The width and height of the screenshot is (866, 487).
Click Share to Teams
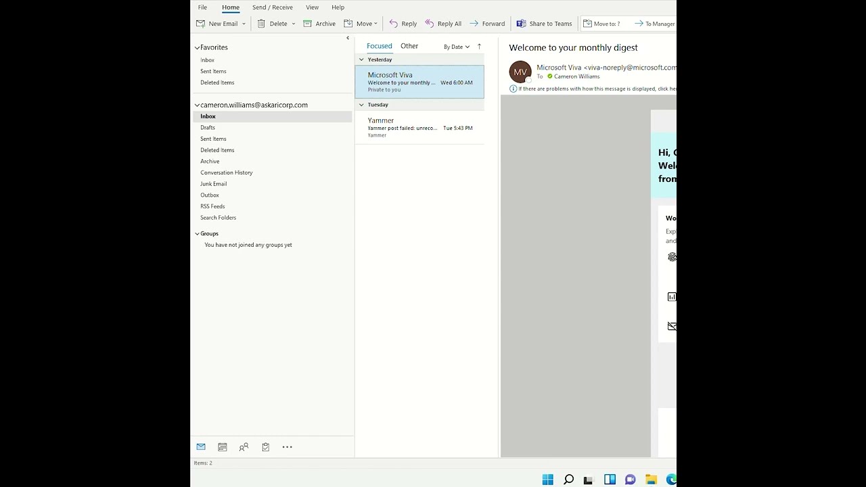[544, 24]
